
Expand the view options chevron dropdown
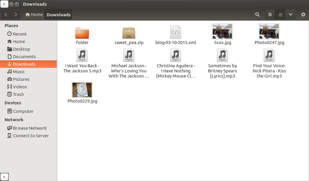pyautogui.click(x=290, y=14)
